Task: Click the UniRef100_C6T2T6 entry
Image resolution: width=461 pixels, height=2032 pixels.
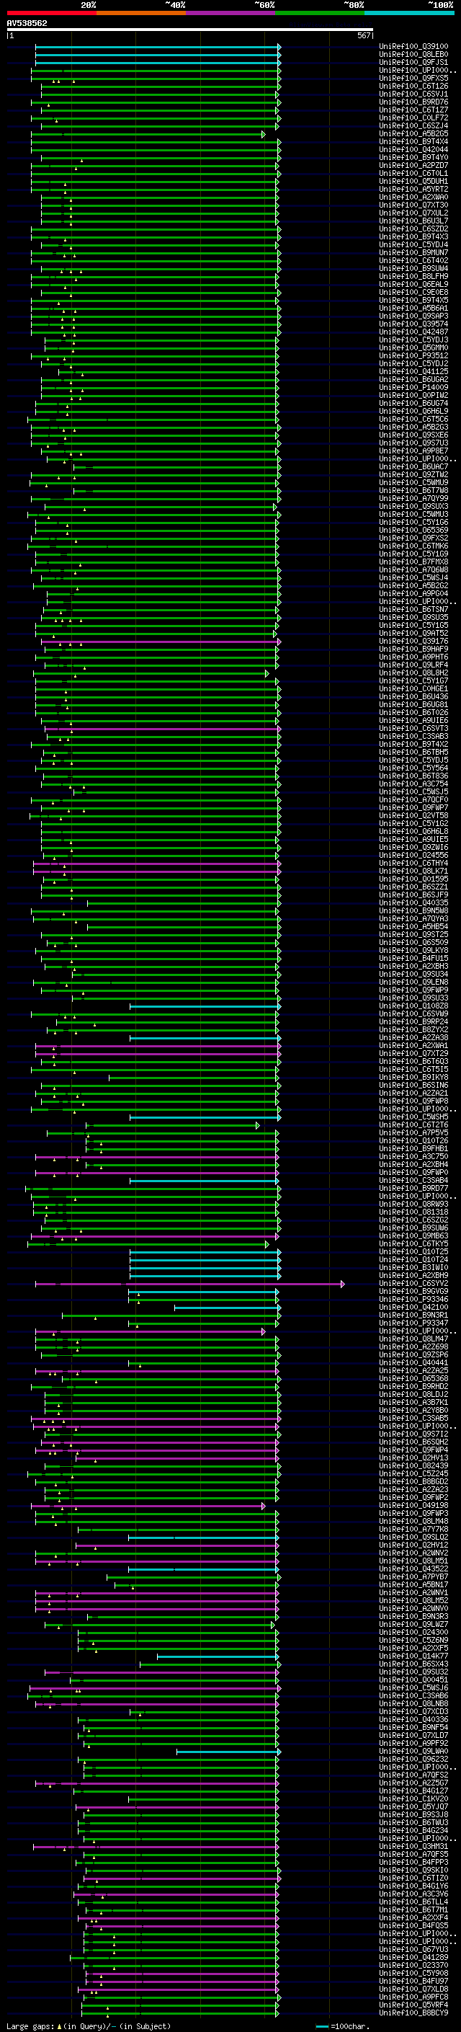Action: pyautogui.click(x=413, y=1125)
